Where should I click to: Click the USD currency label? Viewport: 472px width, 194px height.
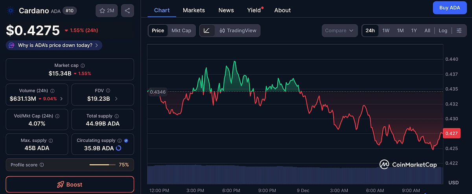pyautogui.click(x=454, y=183)
